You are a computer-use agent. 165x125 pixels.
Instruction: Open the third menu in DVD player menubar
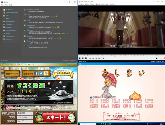point(92,4)
